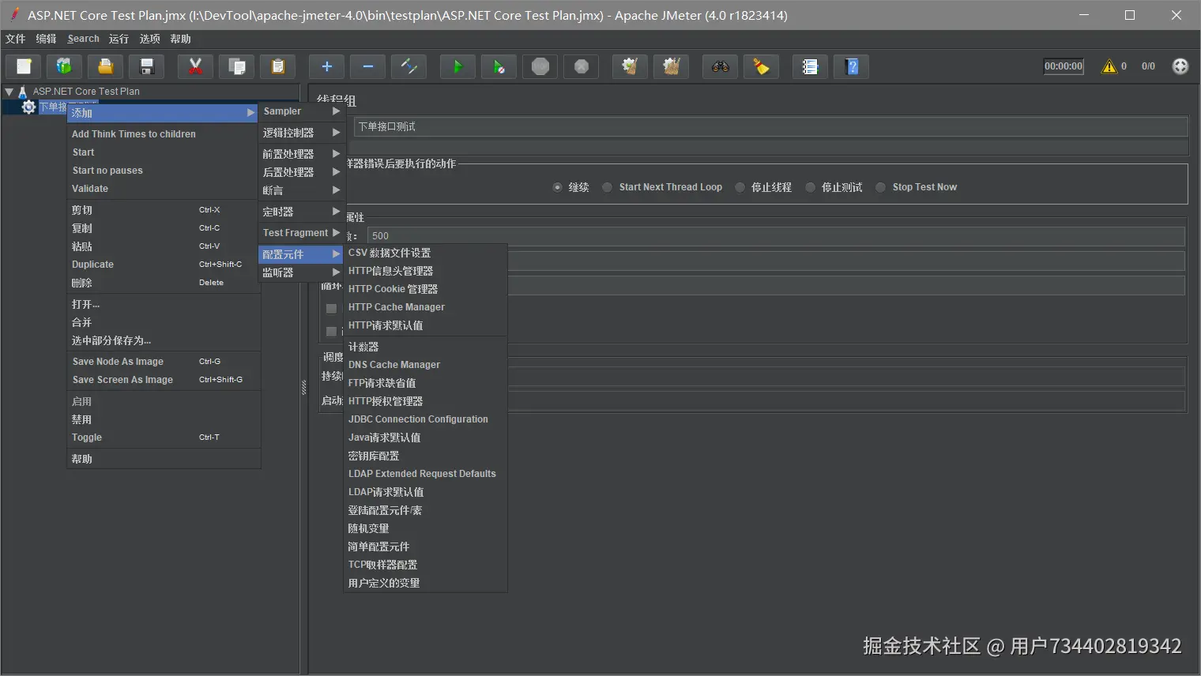Click the minus Collapse All icon
1201x676 pixels.
coord(367,67)
